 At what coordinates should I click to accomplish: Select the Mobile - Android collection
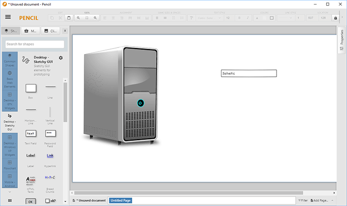tap(10, 180)
